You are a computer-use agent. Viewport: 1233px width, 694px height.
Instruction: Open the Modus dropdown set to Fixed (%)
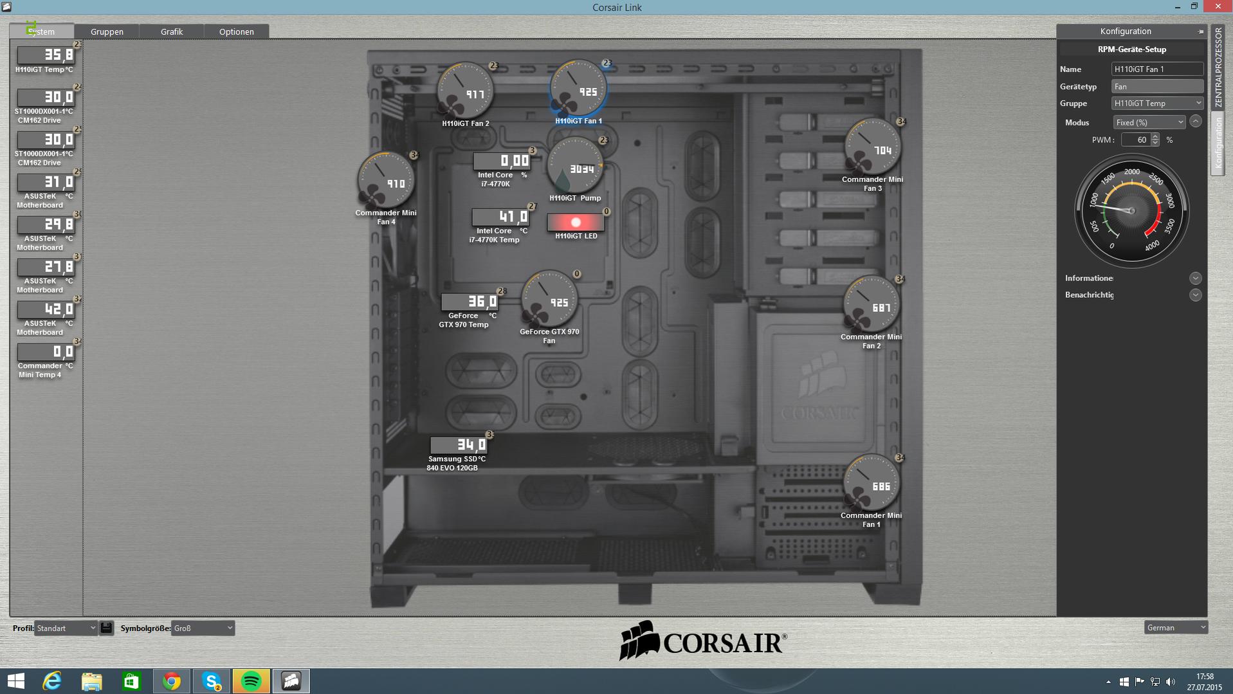pos(1149,122)
